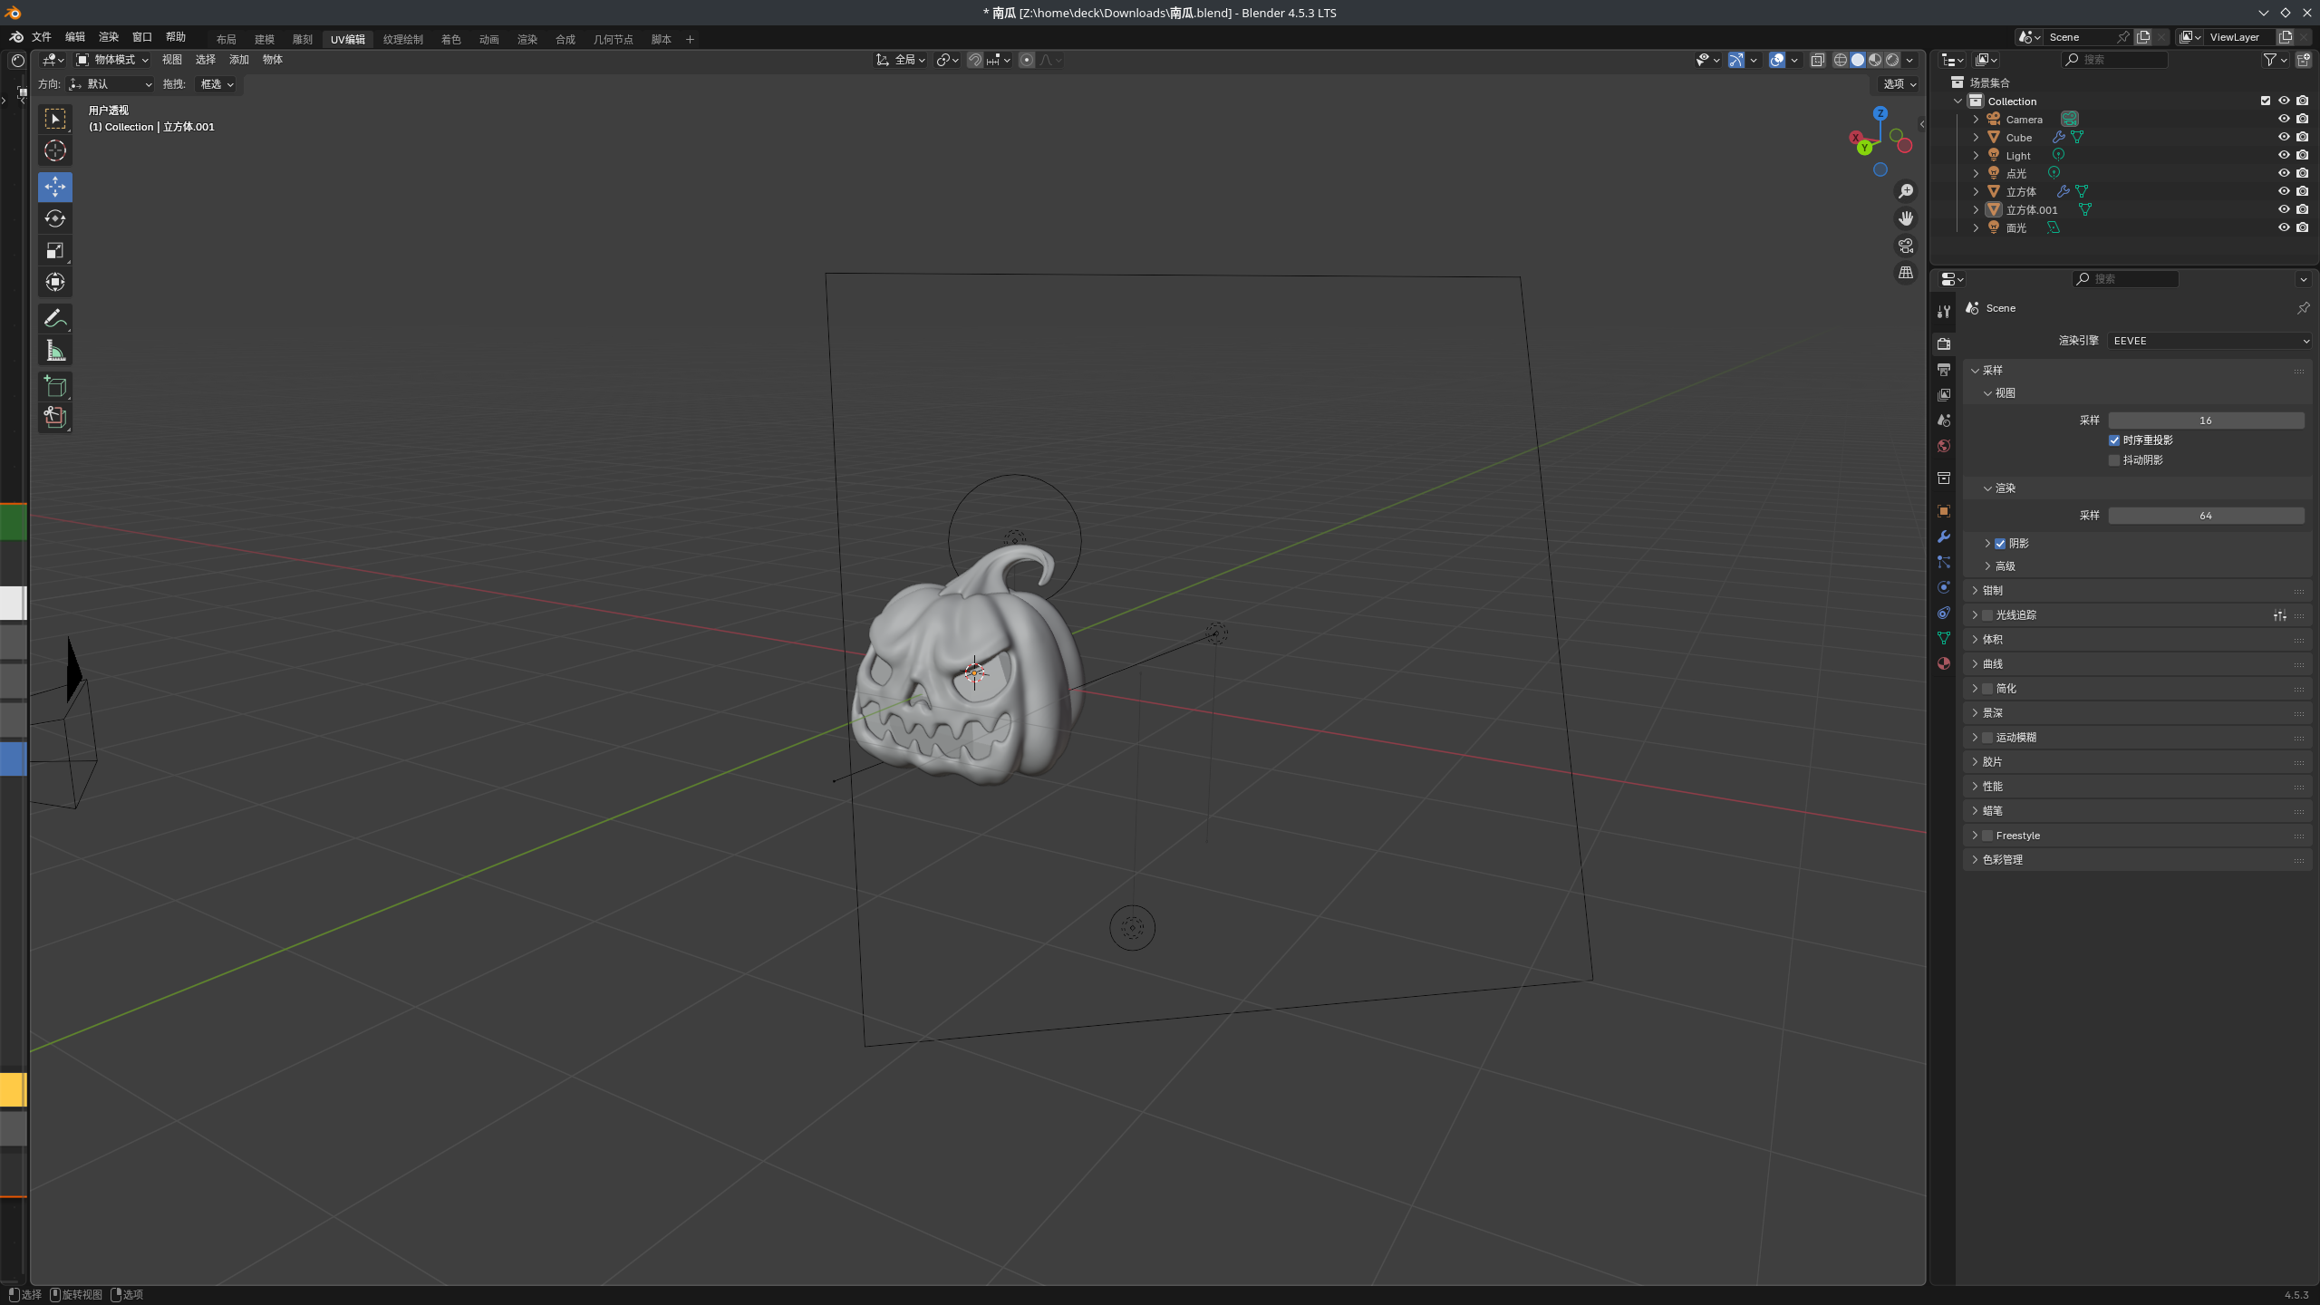Enable the 抖动阴影 checkbox
Viewport: 2320px width, 1305px height.
(x=2114, y=460)
